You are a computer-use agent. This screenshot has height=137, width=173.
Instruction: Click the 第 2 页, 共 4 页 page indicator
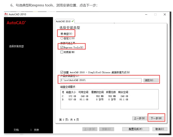pyautogui.click(x=69, y=120)
